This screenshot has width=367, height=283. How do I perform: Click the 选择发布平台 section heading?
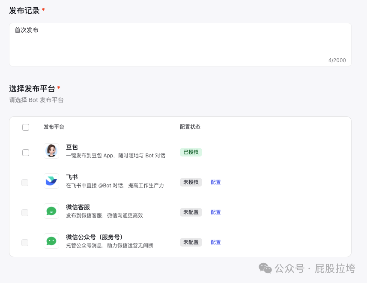pos(32,89)
